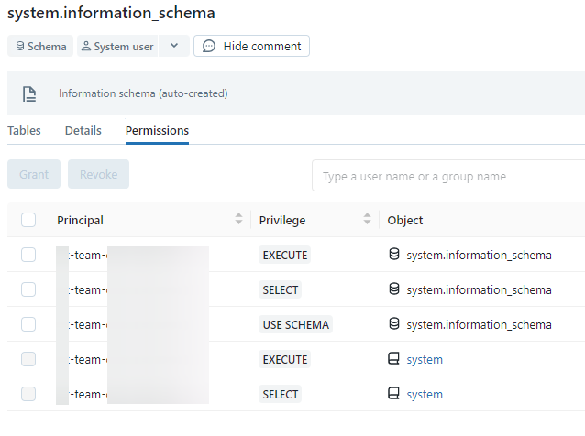Click the Hide comment button
This screenshot has width=585, height=436.
point(251,46)
